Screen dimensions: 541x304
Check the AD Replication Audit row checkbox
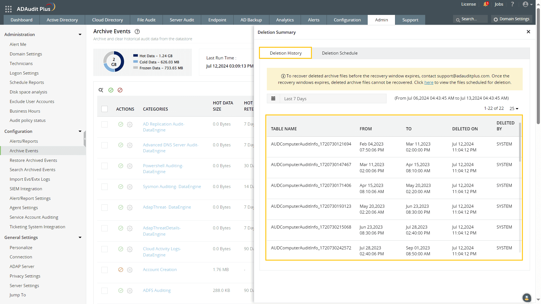105,124
